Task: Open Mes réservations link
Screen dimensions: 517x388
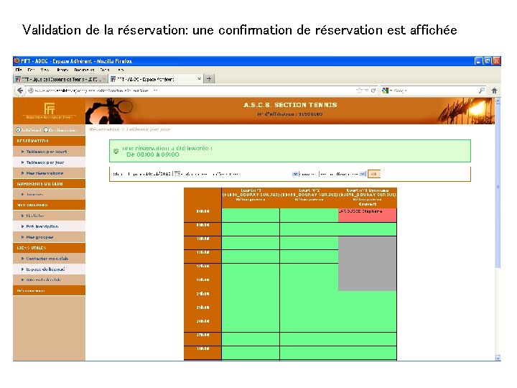Action: tap(45, 173)
